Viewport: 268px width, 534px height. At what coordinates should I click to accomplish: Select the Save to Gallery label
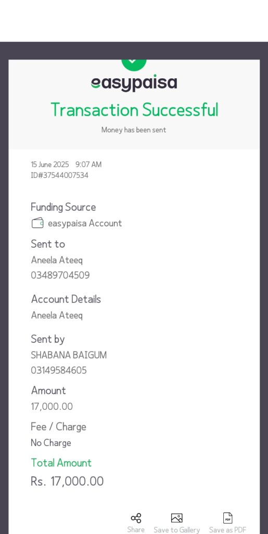pyautogui.click(x=176, y=530)
